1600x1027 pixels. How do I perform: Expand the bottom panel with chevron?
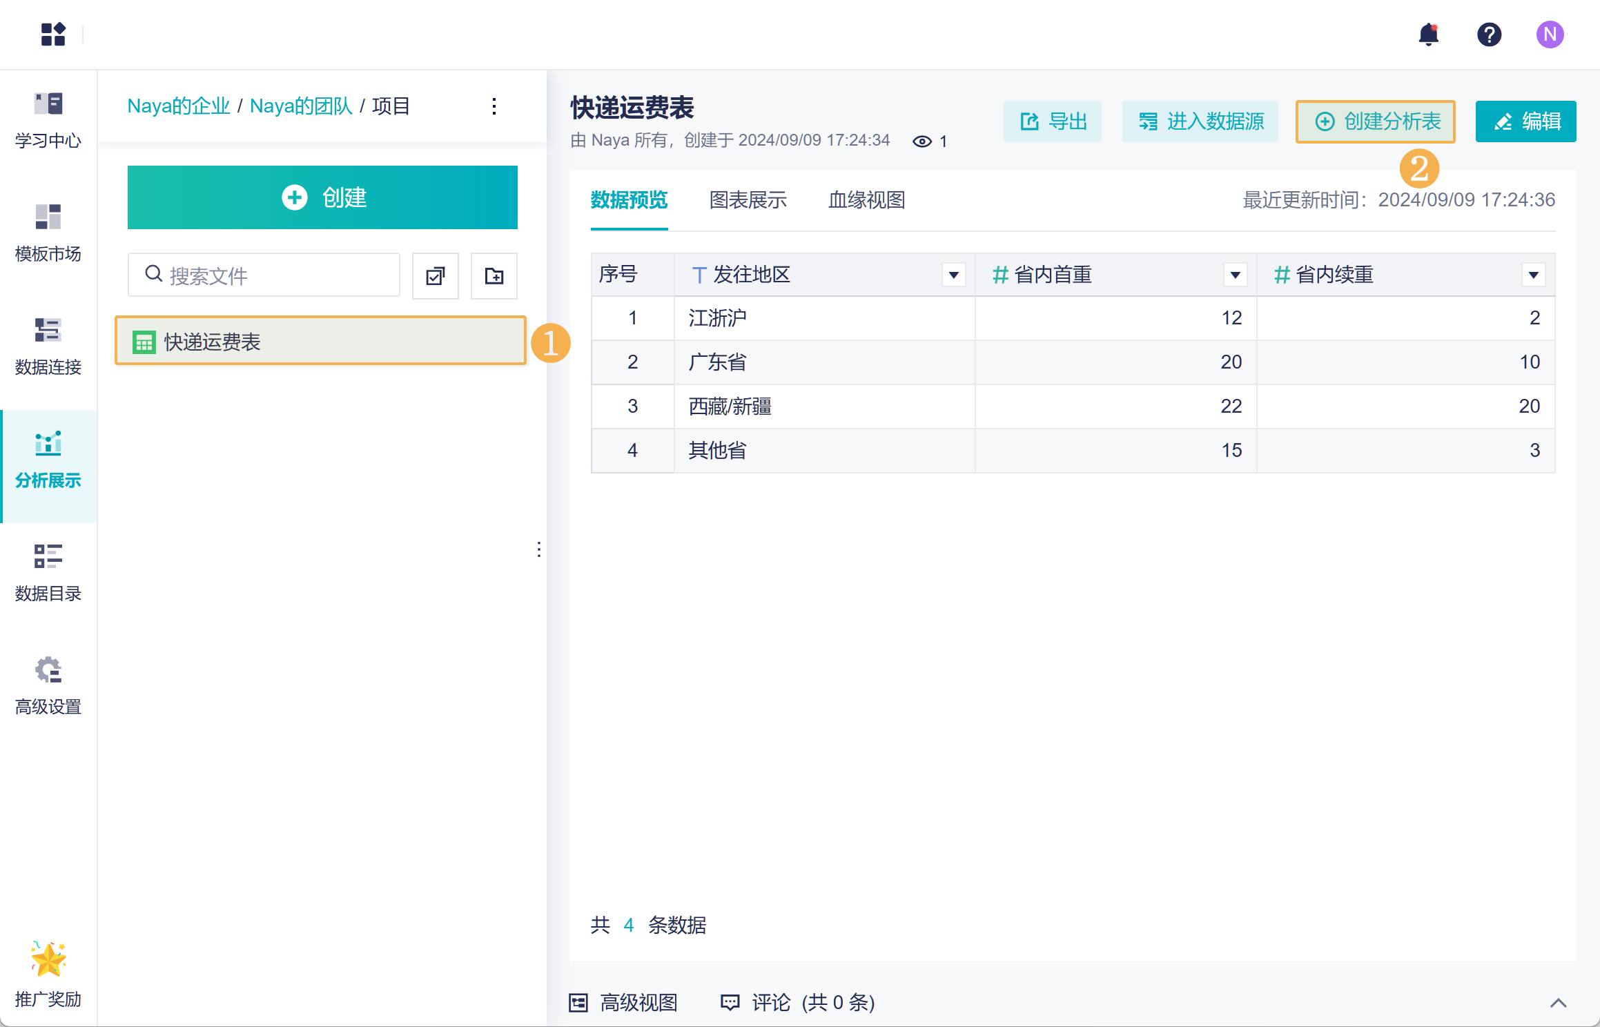click(x=1558, y=1003)
